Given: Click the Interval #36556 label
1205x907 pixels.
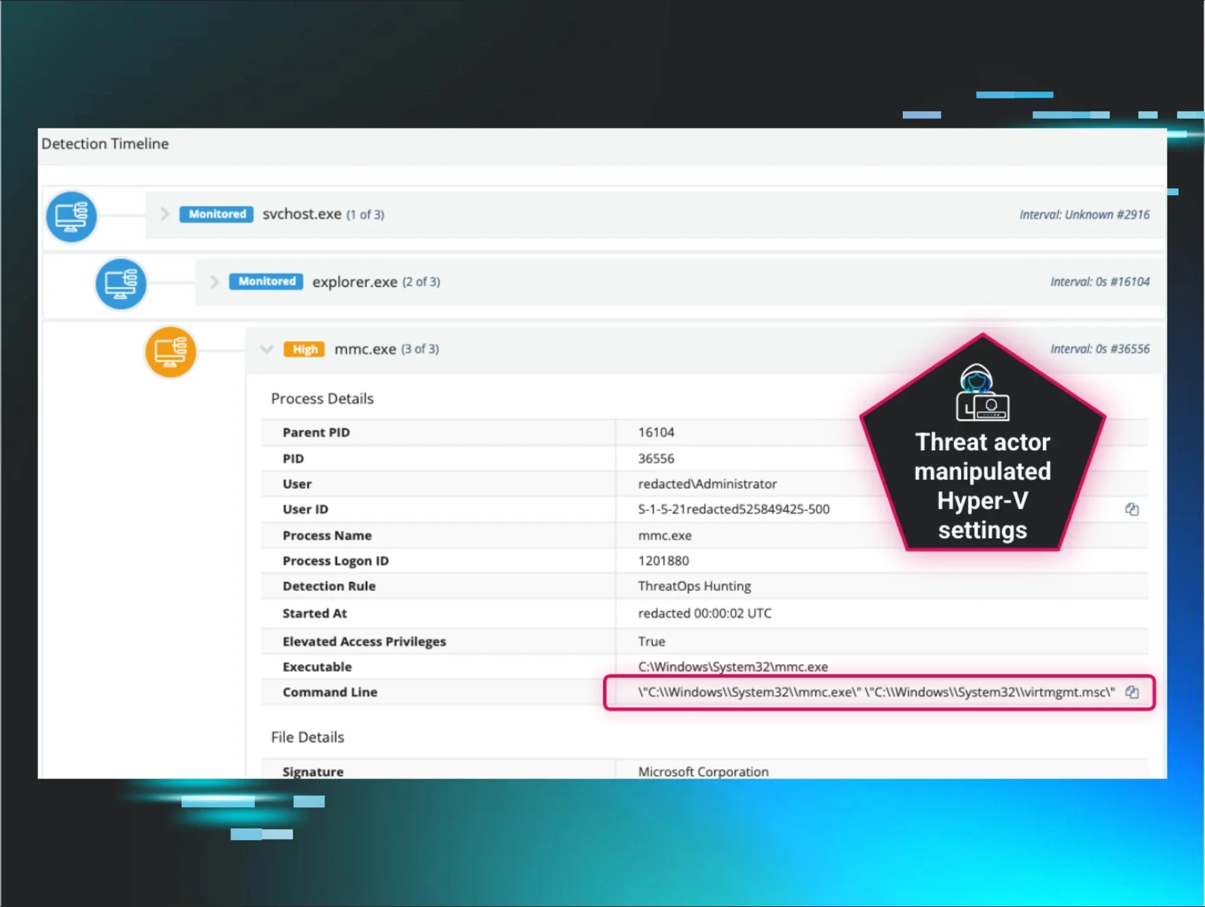Looking at the screenshot, I should coord(1099,349).
